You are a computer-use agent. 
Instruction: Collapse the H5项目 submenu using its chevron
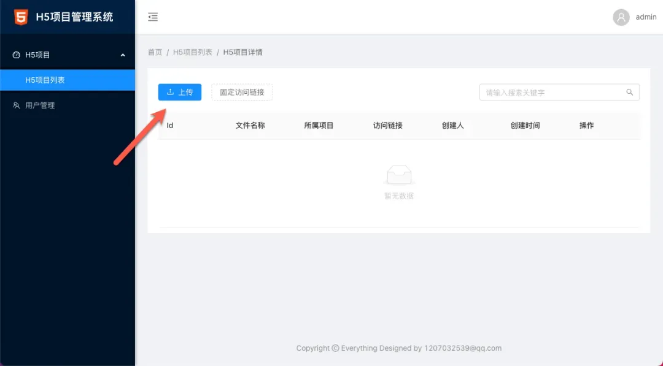(123, 55)
